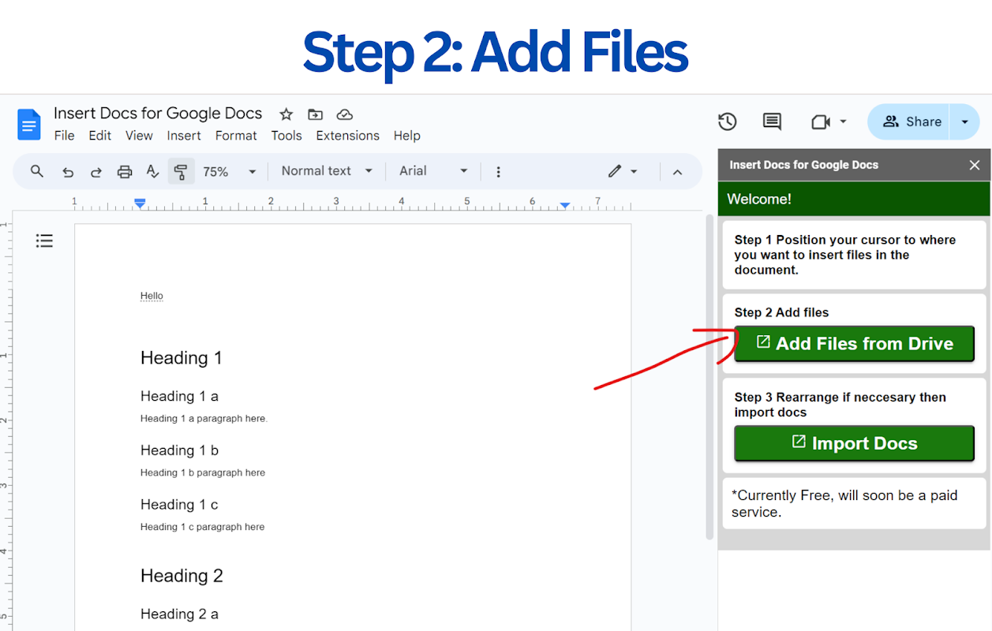This screenshot has height=631, width=992.
Task: Click the Share button
Action: [x=910, y=122]
